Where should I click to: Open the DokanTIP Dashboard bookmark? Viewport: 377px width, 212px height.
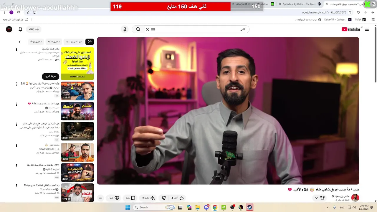338,20
